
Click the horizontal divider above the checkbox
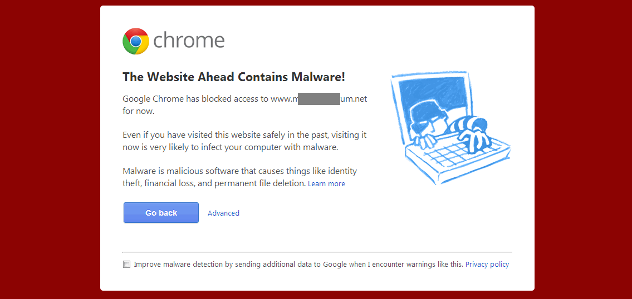tap(317, 252)
